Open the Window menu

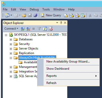coord(59,9)
